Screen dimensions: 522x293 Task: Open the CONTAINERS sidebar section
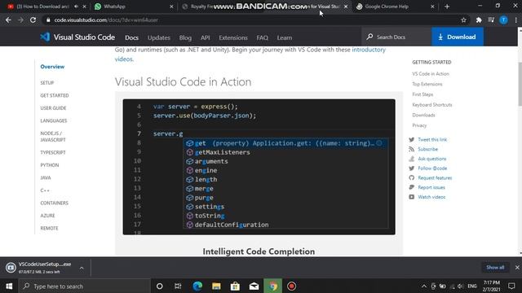point(55,203)
